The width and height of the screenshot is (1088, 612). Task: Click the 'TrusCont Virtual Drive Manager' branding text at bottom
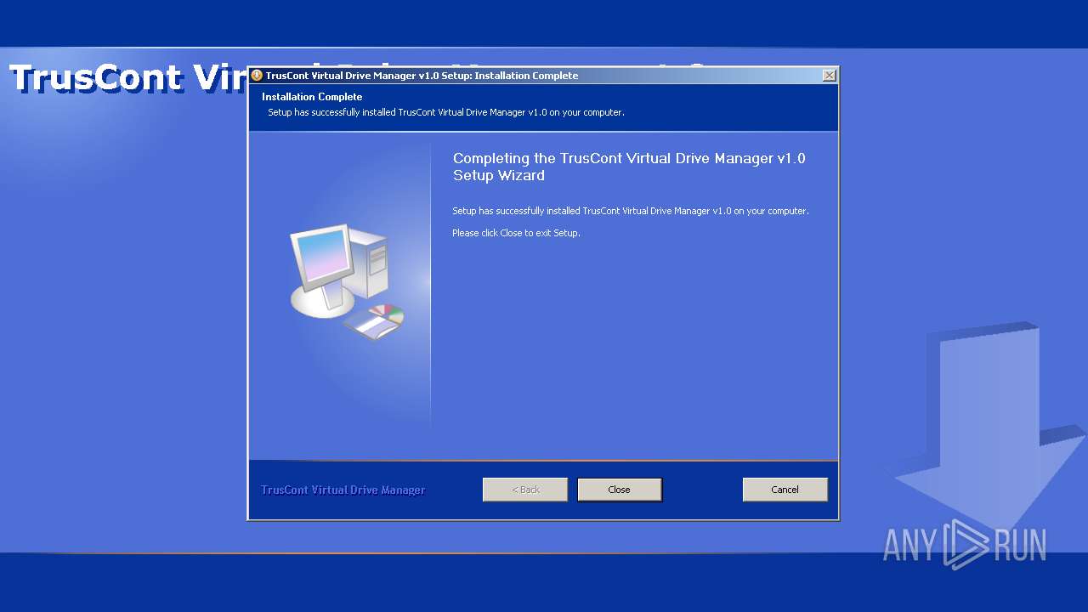pos(343,490)
